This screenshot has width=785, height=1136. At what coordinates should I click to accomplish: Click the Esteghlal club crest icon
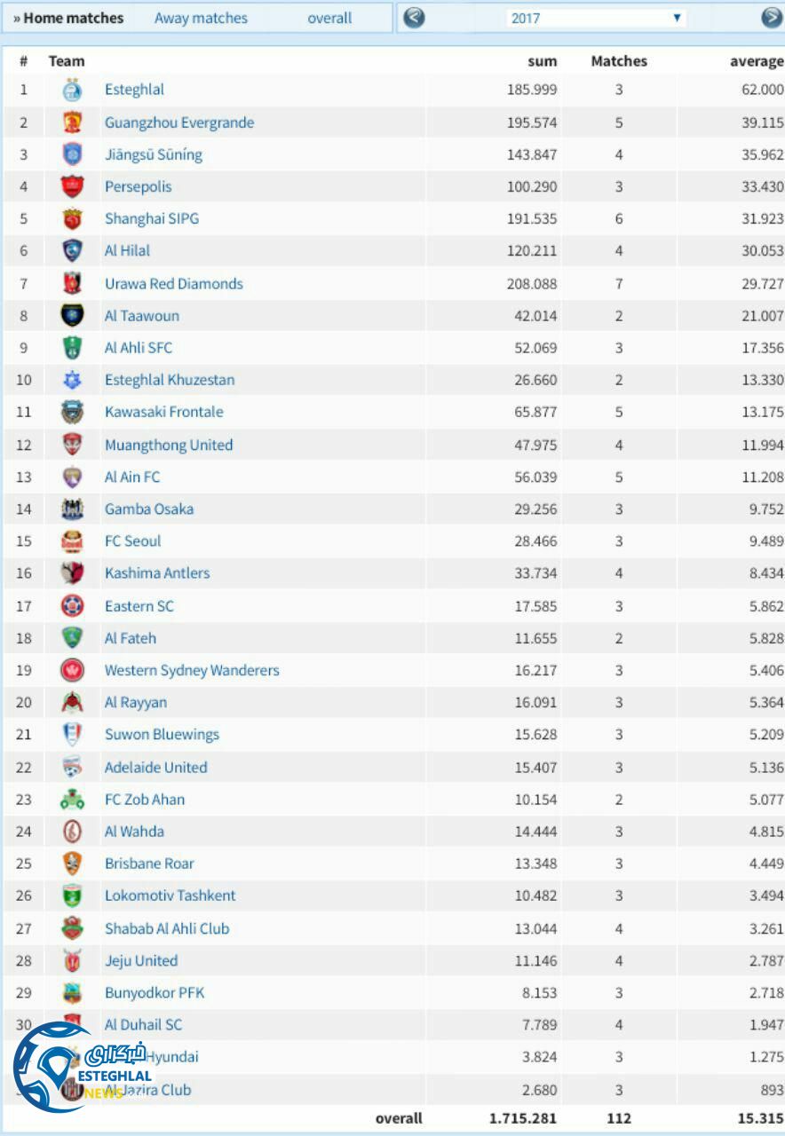(72, 90)
